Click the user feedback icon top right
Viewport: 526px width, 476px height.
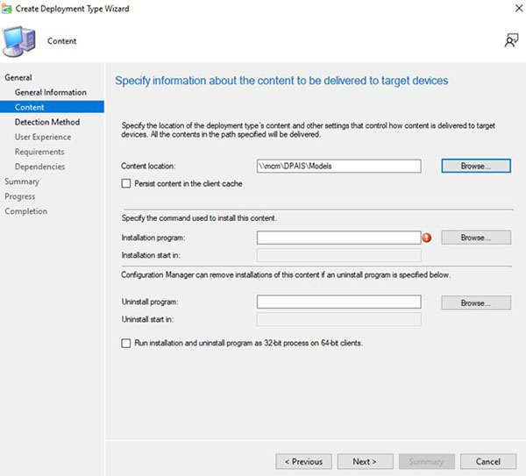510,40
